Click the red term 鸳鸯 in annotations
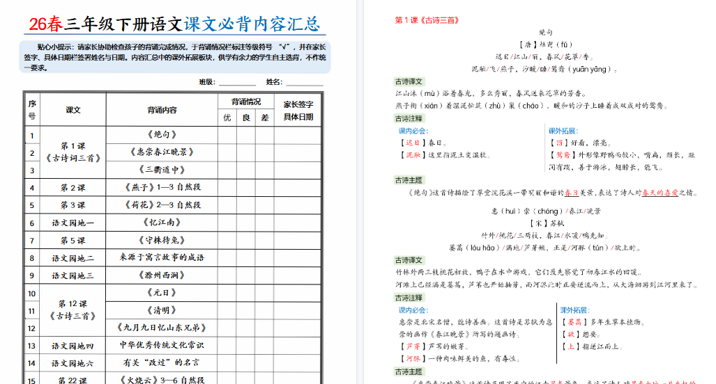This screenshot has height=384, width=716. point(563,155)
